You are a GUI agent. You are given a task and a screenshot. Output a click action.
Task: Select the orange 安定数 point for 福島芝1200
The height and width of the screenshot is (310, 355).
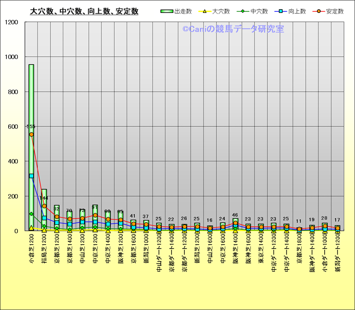[44, 206]
